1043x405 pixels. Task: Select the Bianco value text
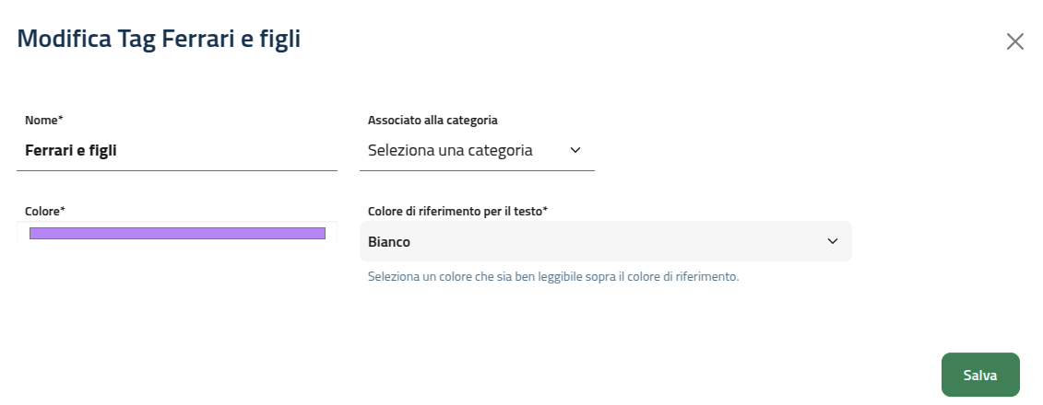(x=389, y=242)
